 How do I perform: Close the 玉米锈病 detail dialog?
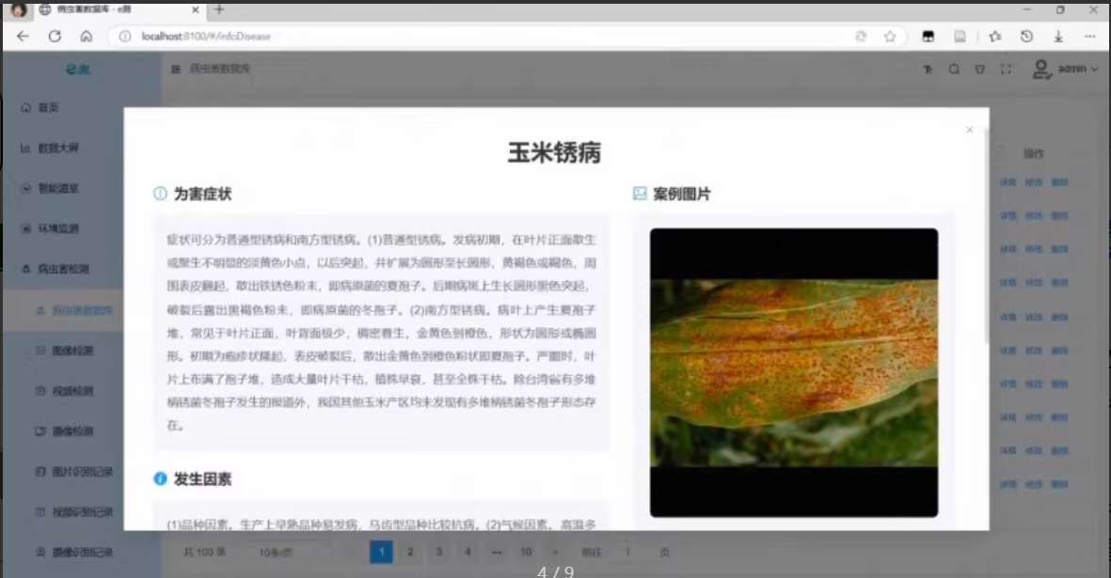(x=969, y=130)
